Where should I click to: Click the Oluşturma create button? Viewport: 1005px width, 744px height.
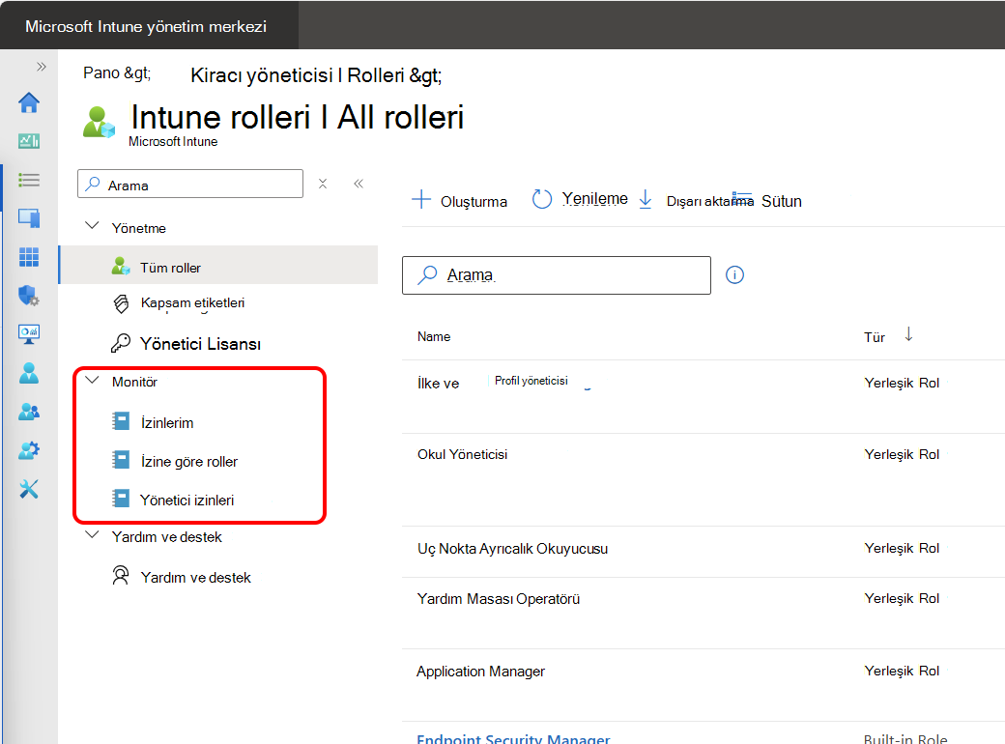[459, 201]
